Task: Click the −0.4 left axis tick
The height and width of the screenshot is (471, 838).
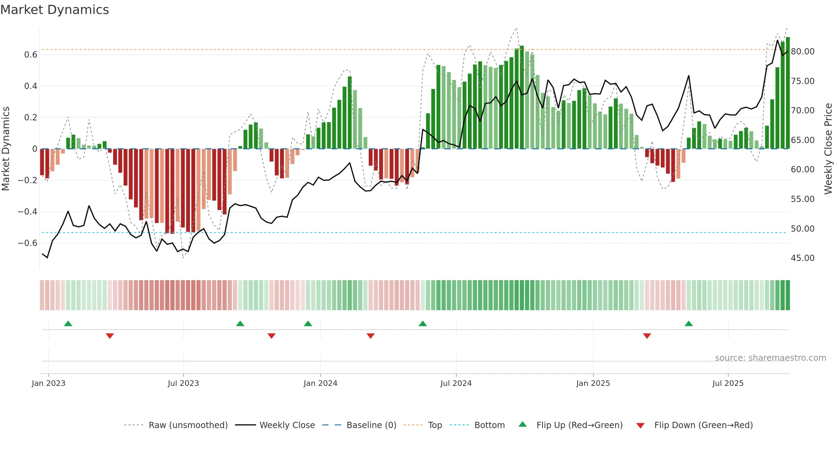Action: click(x=28, y=211)
